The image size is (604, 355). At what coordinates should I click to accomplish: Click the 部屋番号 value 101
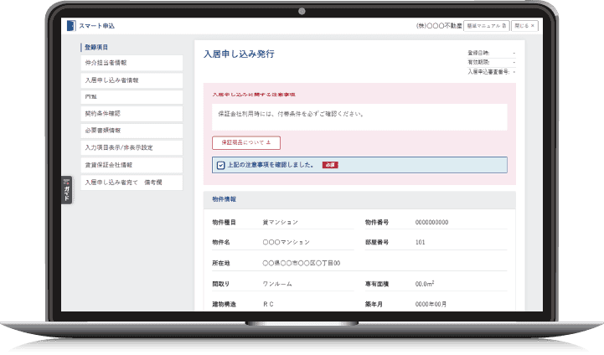pos(420,243)
